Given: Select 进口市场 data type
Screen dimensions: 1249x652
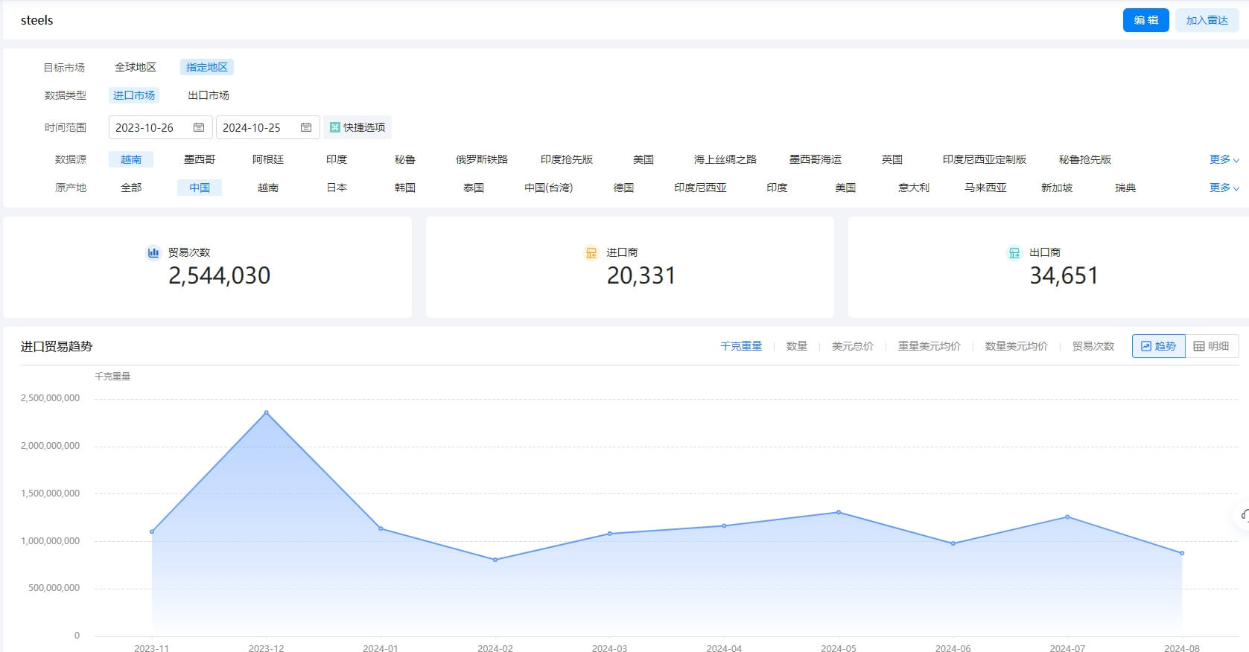Looking at the screenshot, I should coord(134,95).
